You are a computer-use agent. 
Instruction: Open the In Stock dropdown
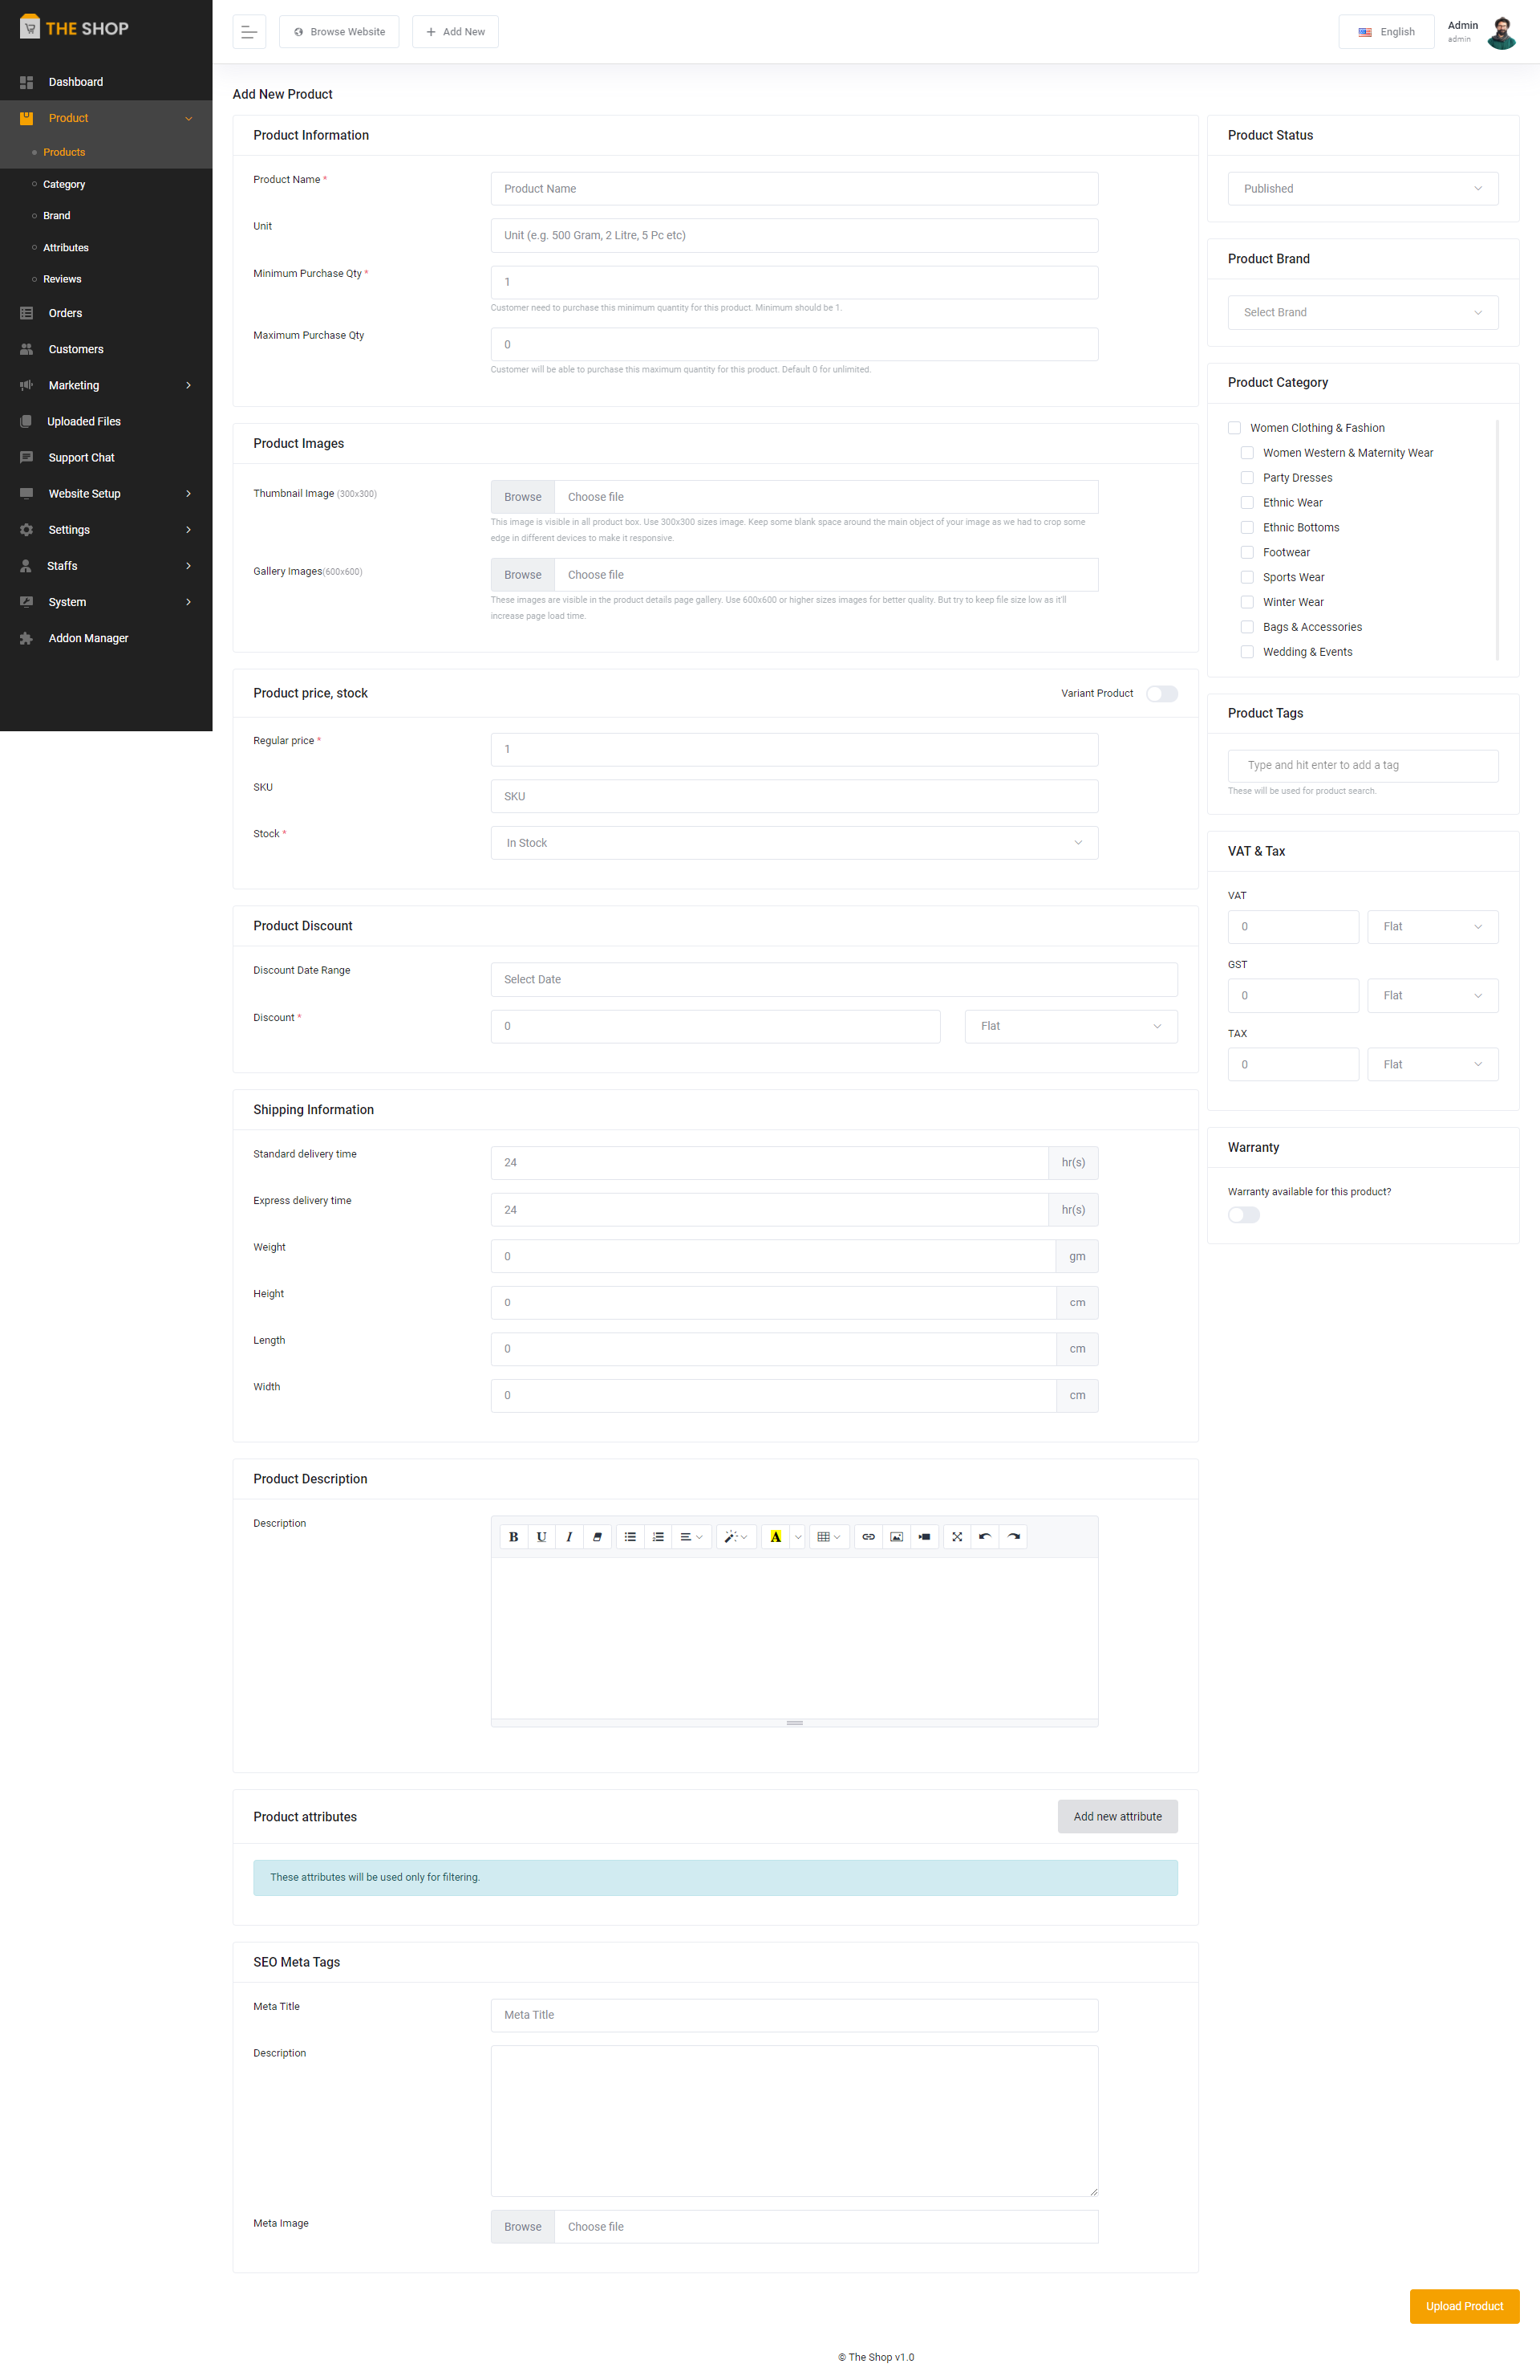pos(793,843)
